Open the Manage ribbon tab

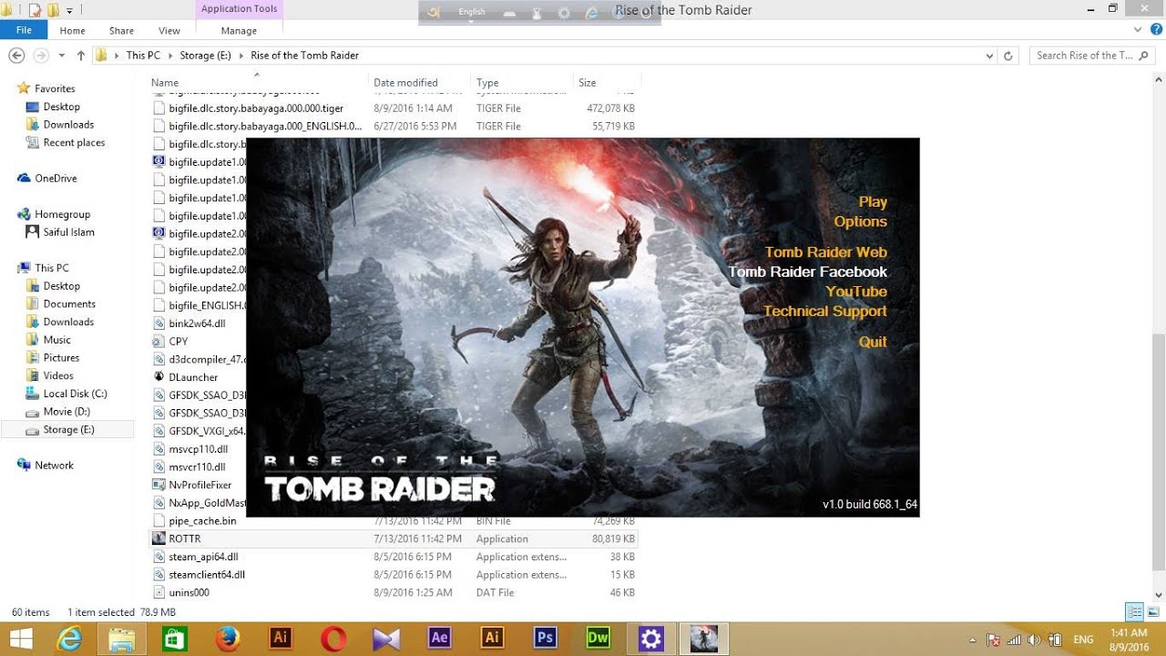[239, 30]
